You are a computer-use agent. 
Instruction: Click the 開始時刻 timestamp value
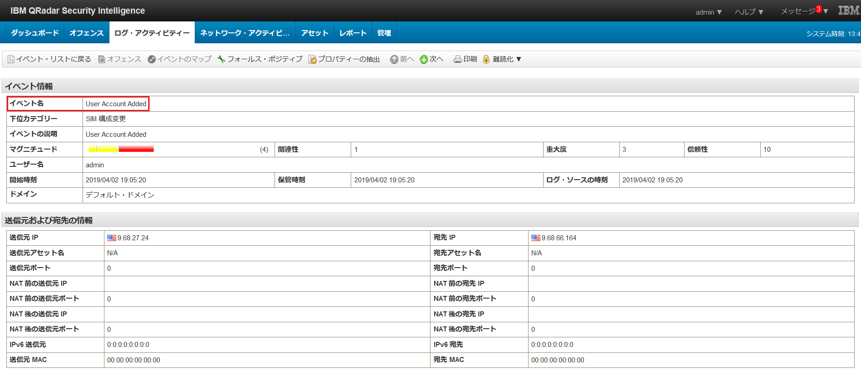click(116, 180)
